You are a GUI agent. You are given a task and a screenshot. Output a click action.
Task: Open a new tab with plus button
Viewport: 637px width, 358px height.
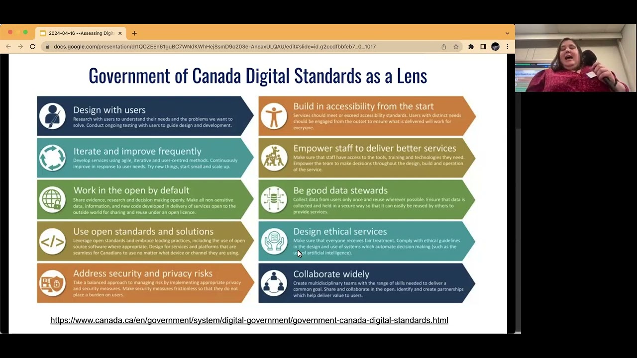click(134, 33)
